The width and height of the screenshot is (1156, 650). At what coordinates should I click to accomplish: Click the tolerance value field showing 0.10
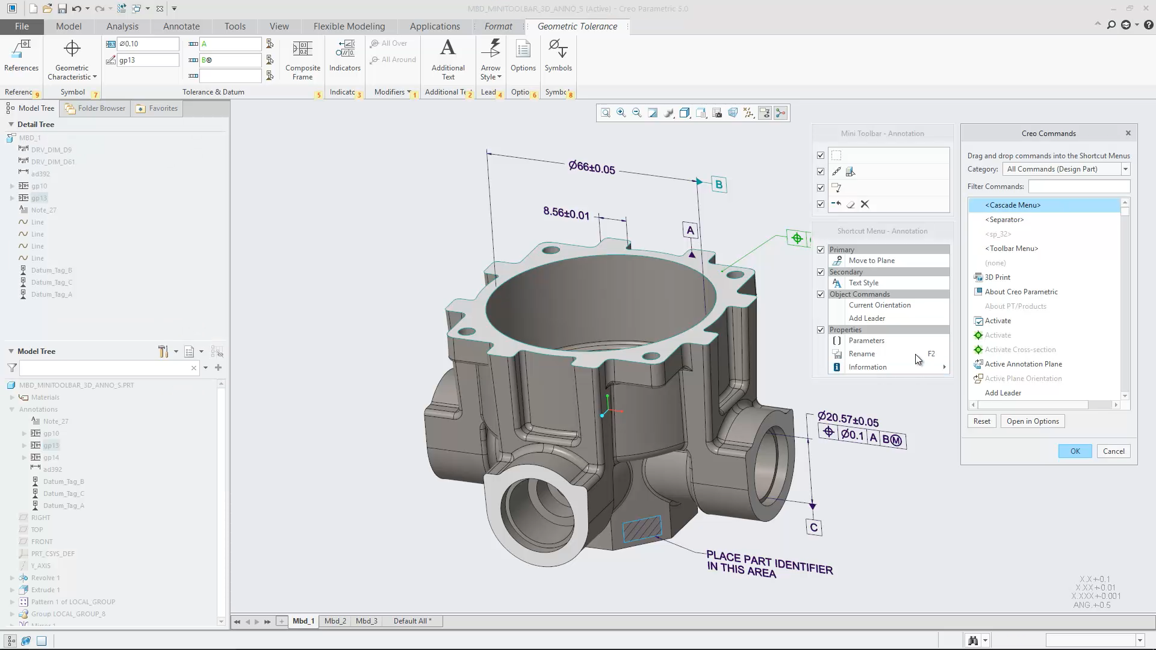tap(148, 44)
